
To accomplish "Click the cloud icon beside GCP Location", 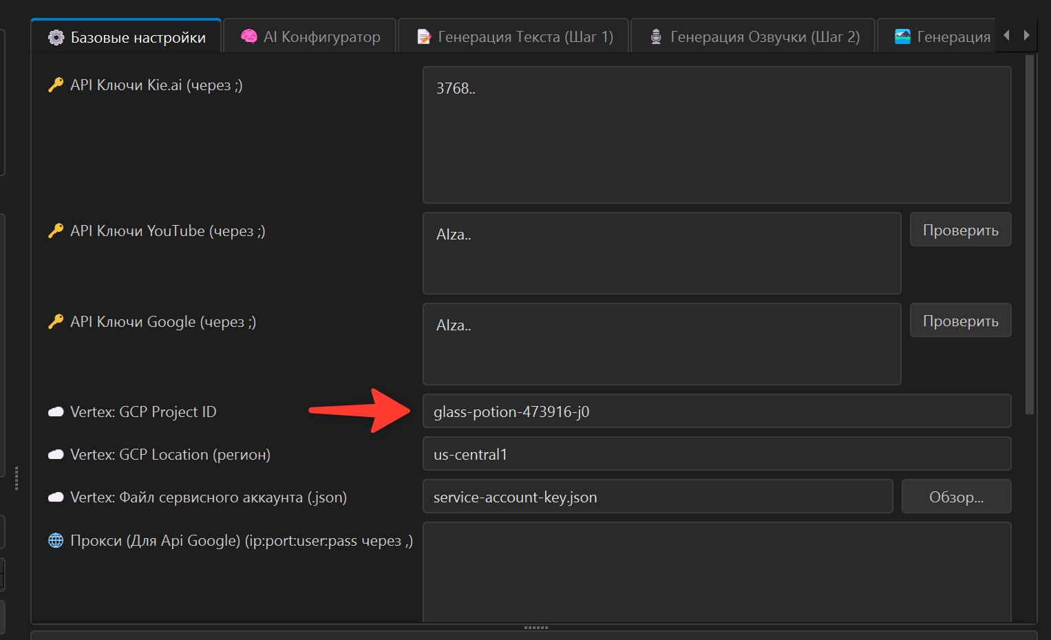I will 56,455.
